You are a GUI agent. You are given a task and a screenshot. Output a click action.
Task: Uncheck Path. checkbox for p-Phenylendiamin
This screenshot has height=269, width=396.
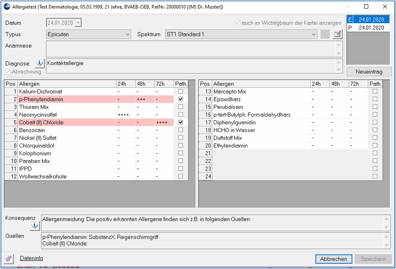click(181, 99)
